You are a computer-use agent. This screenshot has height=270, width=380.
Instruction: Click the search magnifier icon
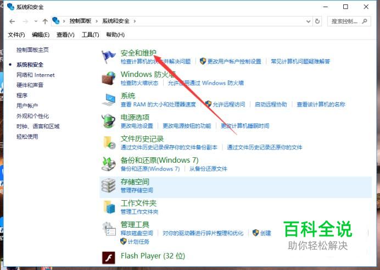[x=365, y=21]
